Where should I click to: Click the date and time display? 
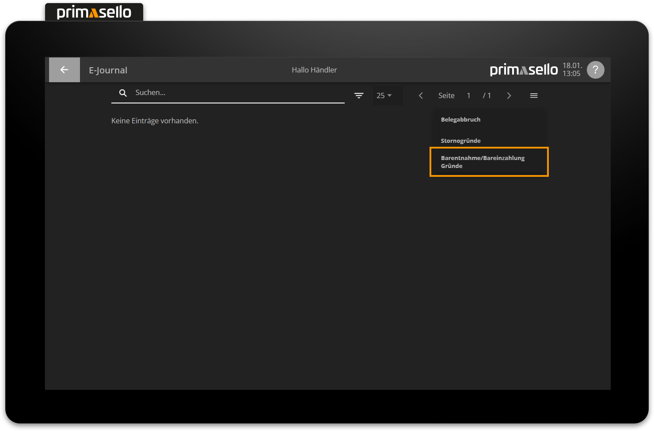point(571,70)
